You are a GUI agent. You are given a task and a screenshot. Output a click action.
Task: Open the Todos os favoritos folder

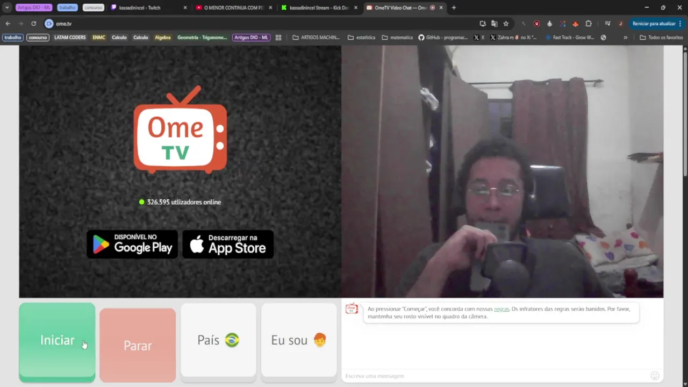(x=662, y=38)
